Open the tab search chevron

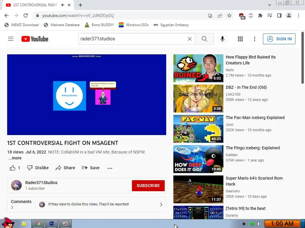click(269, 5)
